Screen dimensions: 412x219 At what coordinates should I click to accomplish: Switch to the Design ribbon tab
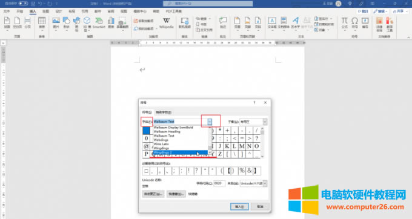click(x=59, y=11)
